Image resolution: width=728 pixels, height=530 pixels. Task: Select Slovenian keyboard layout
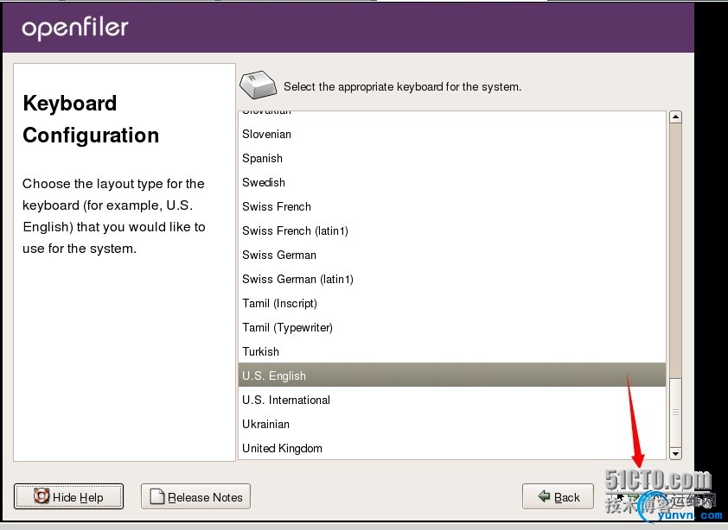(x=452, y=135)
